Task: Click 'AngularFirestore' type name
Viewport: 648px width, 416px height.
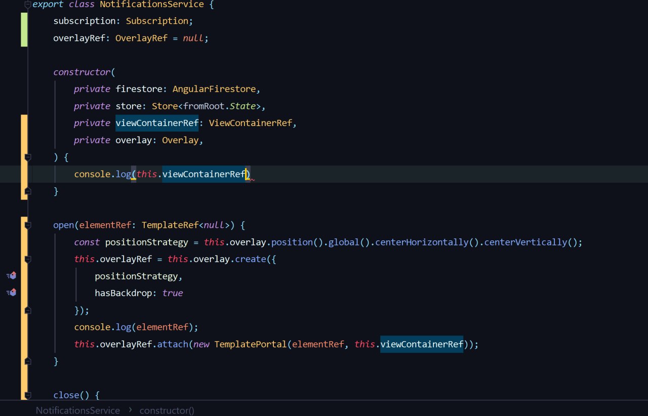Action: 214,89
